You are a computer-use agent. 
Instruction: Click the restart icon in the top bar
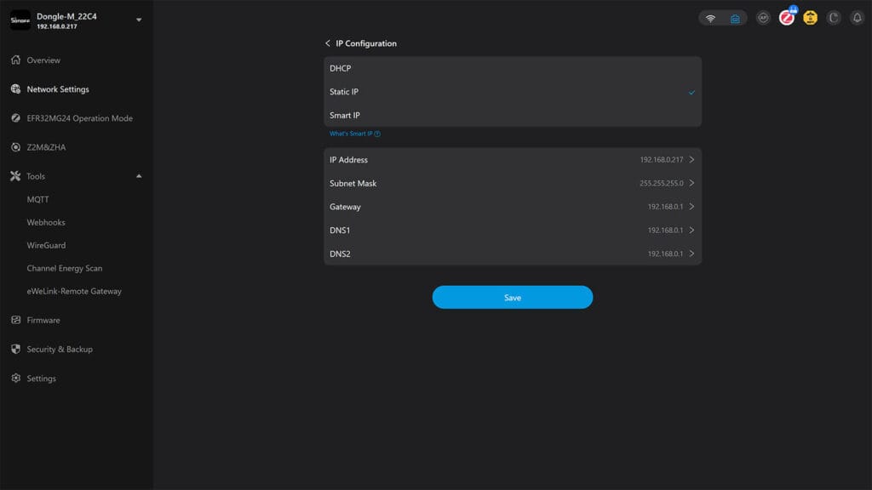coord(831,17)
